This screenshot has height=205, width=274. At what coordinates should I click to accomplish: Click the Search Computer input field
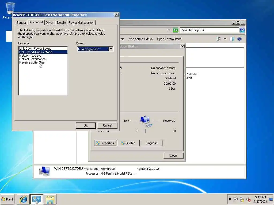point(210,30)
